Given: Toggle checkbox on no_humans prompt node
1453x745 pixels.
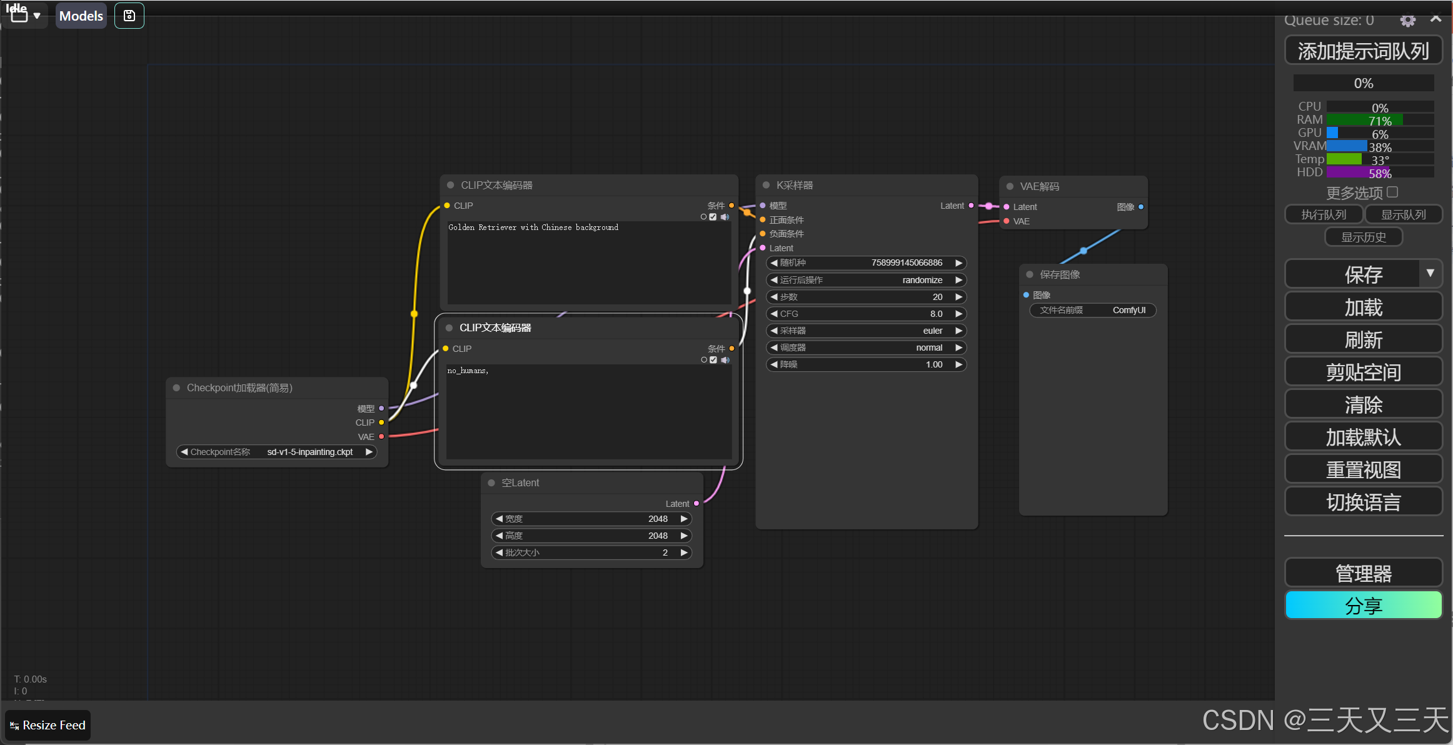Looking at the screenshot, I should [x=713, y=360].
